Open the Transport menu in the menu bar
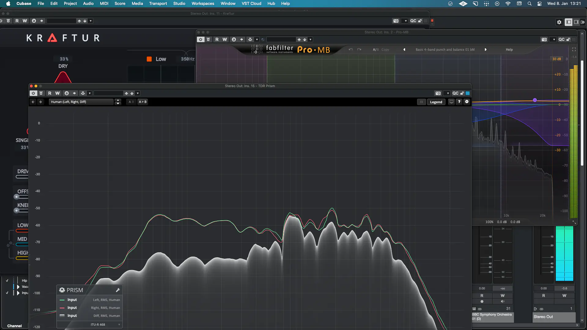This screenshot has height=330, width=587. tap(158, 3)
